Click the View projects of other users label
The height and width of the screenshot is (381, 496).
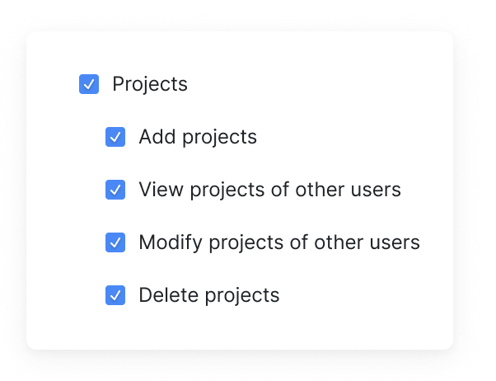269,190
